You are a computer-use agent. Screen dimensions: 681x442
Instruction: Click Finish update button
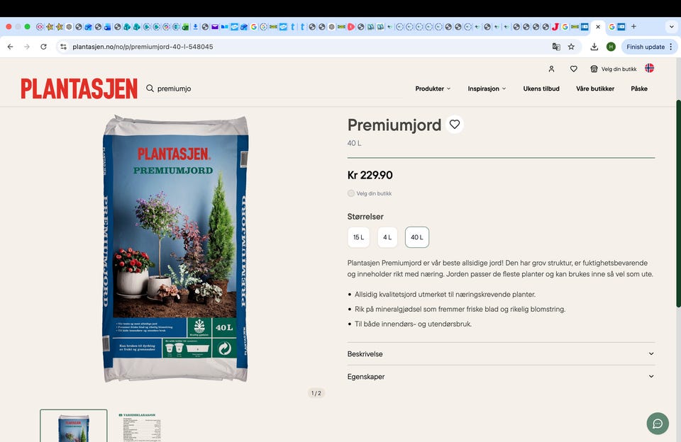(x=649, y=47)
